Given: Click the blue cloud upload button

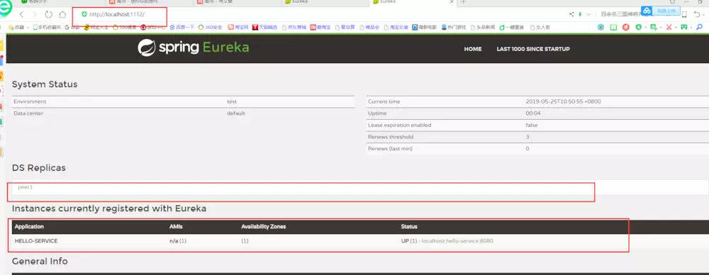Looking at the screenshot, I should pos(661,11).
